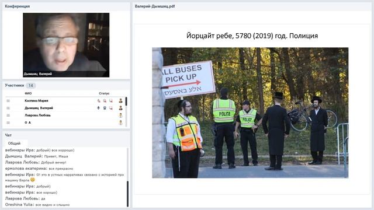Tick the checkbox beside Каспина Мария
Viewport: 374px width, 210px height.
tap(8, 101)
